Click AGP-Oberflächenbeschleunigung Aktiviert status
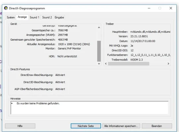The image size is (179, 132). (x=60, y=89)
